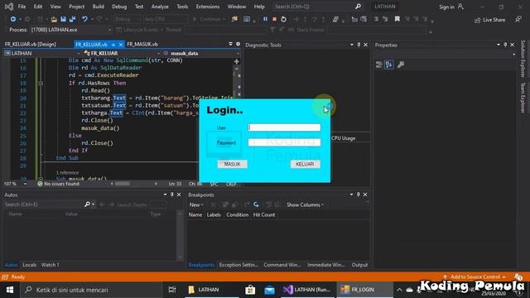Open the File menu
This screenshot has height=298, width=530.
[x=22, y=7]
